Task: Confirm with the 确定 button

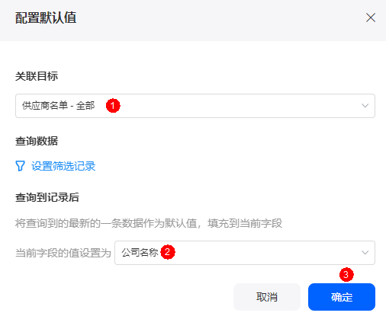Action: [342, 297]
